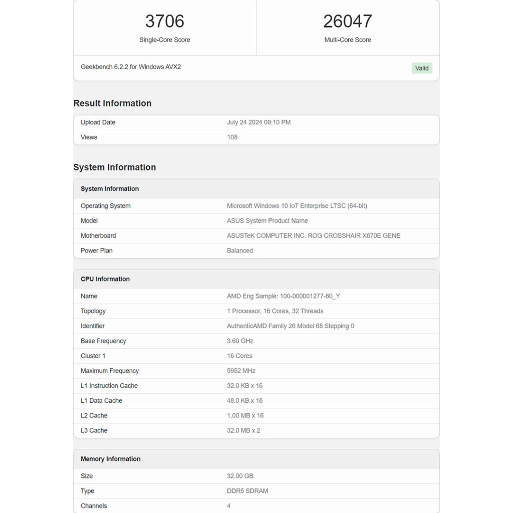The image size is (513, 513).
Task: Click the large System Information section heading
Action: pyautogui.click(x=115, y=167)
